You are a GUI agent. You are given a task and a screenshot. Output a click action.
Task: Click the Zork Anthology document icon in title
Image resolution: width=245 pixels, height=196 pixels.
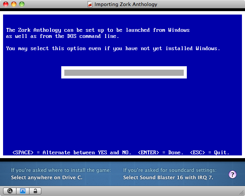[90, 5]
